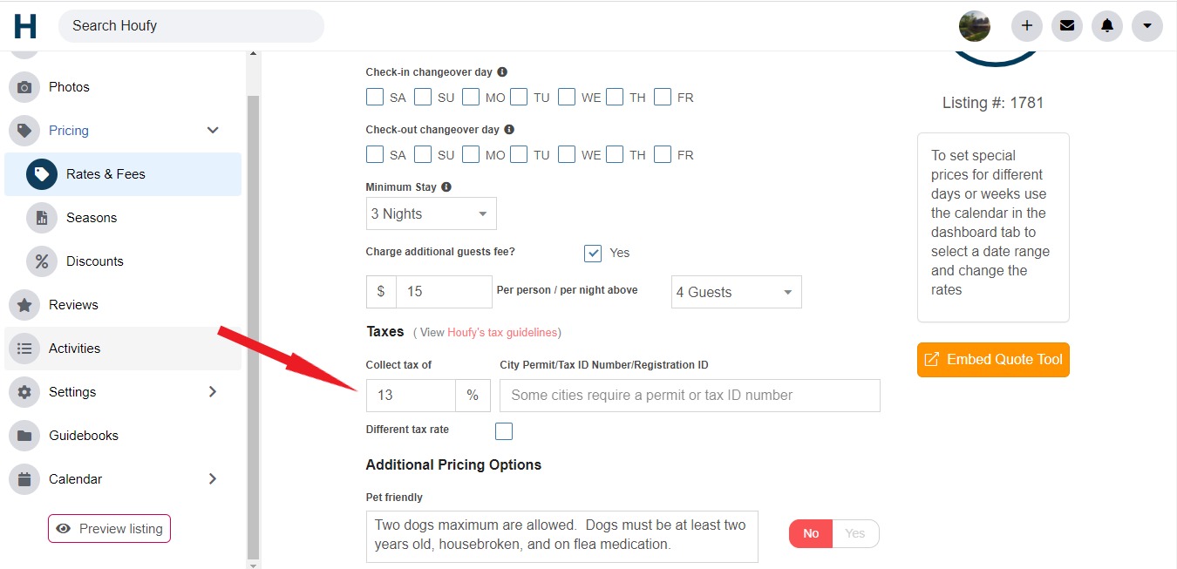Open the notifications bell icon
This screenshot has width=1177, height=569.
coord(1106,26)
